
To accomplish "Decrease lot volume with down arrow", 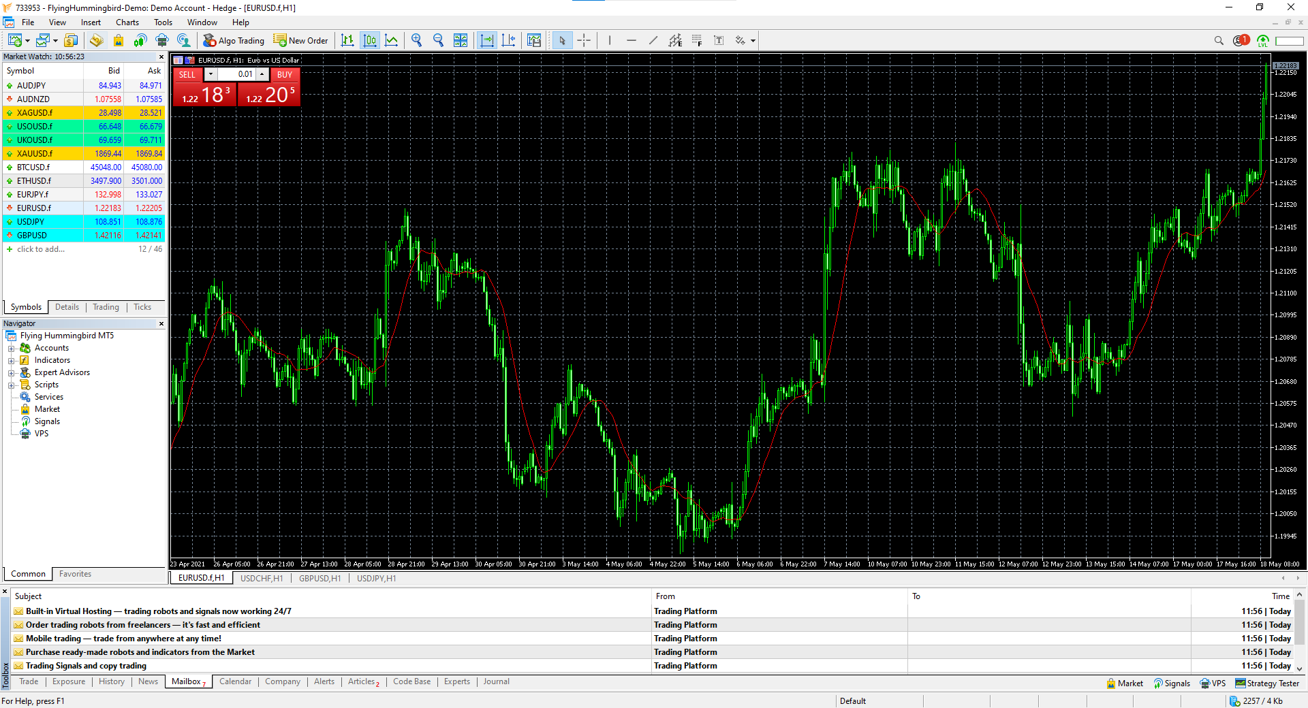I will point(211,74).
